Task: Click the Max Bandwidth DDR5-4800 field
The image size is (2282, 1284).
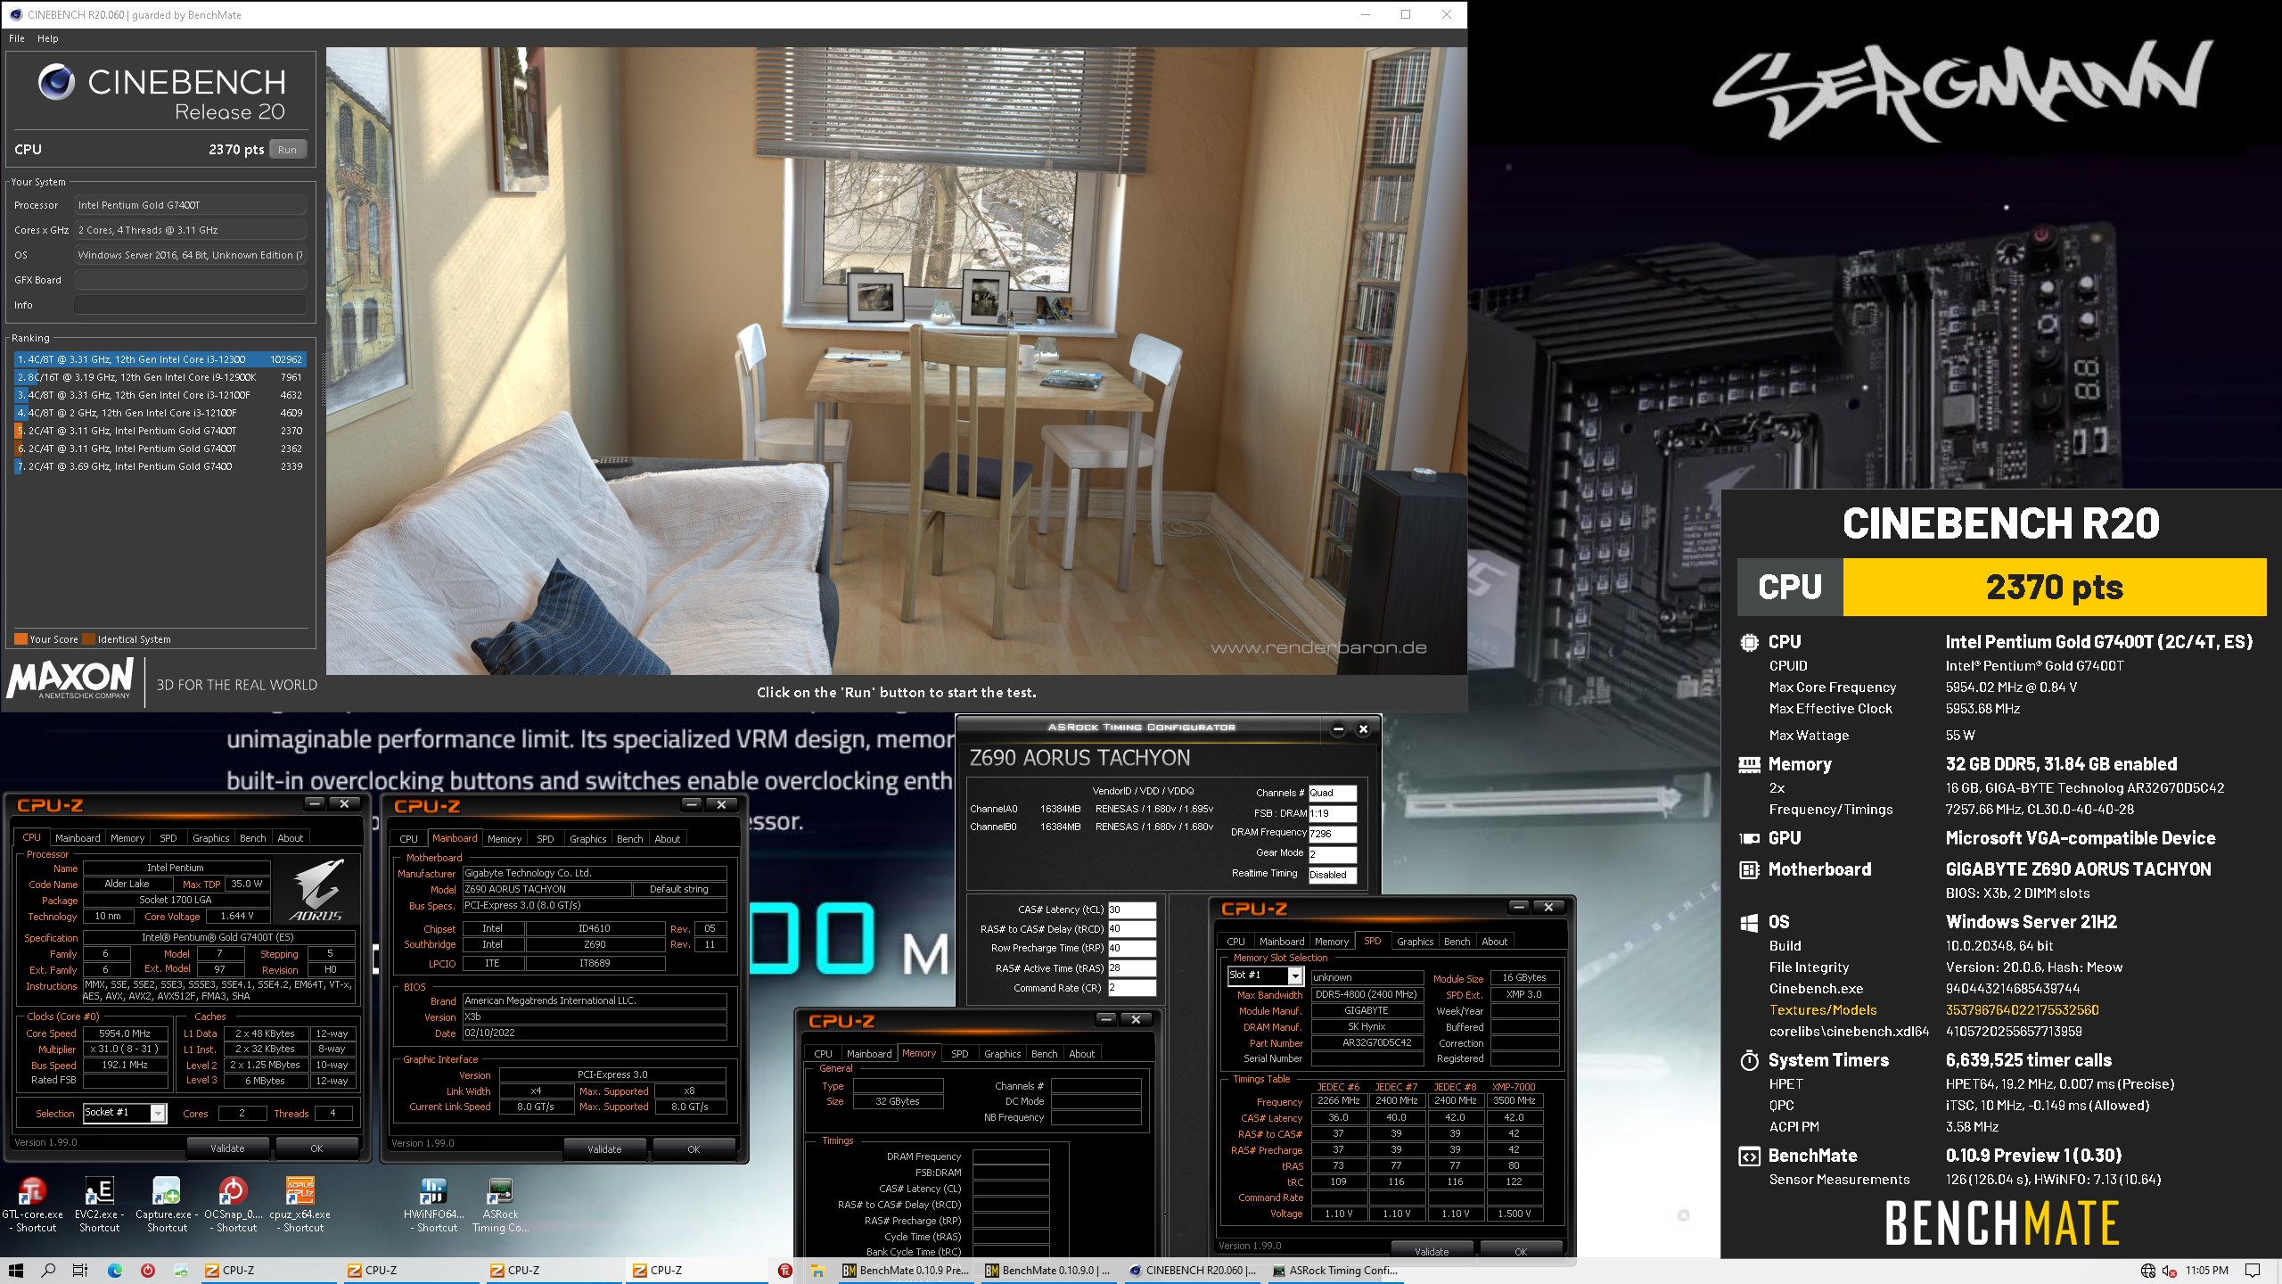Action: coord(1366,995)
